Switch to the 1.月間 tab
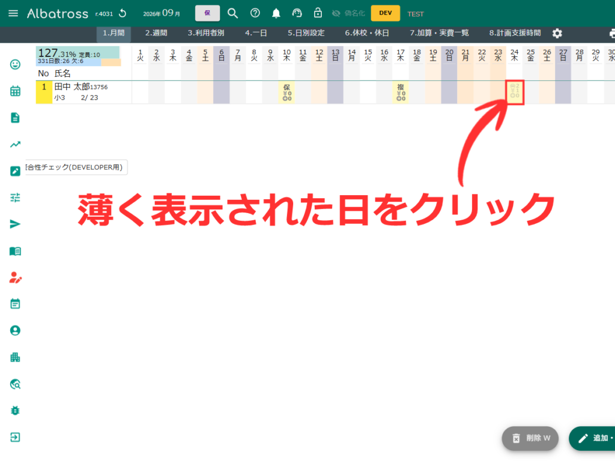The height and width of the screenshot is (461, 615). click(114, 34)
